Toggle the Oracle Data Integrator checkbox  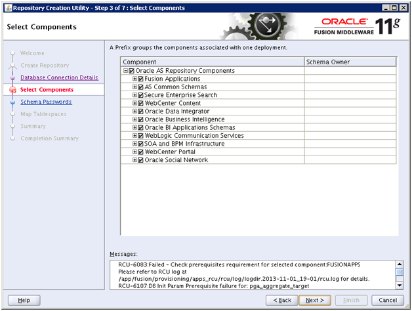(x=140, y=112)
